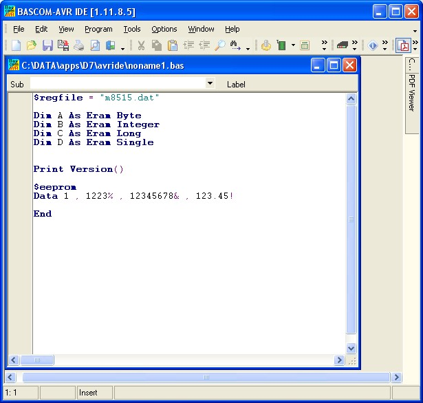
Task: Open the Options menu
Action: (x=164, y=29)
